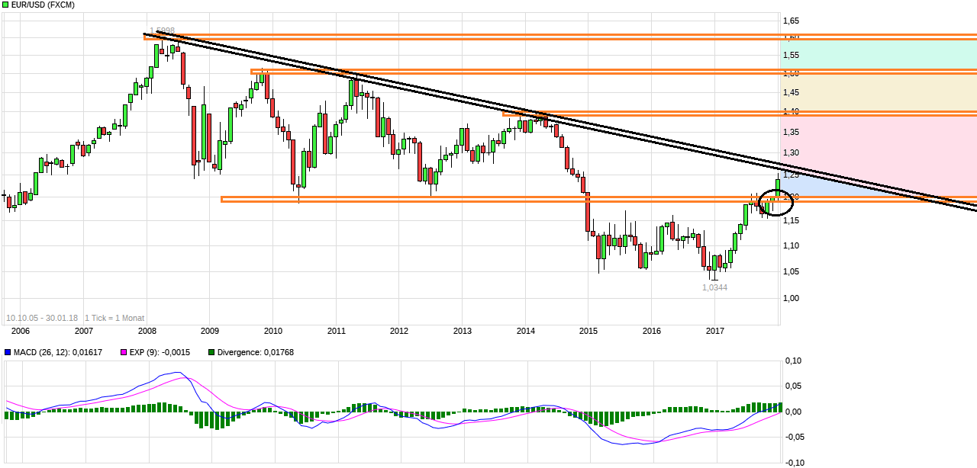Select the EUR/USD (FXCM) chart title
Viewport: 977px width, 468px height.
click(x=43, y=5)
